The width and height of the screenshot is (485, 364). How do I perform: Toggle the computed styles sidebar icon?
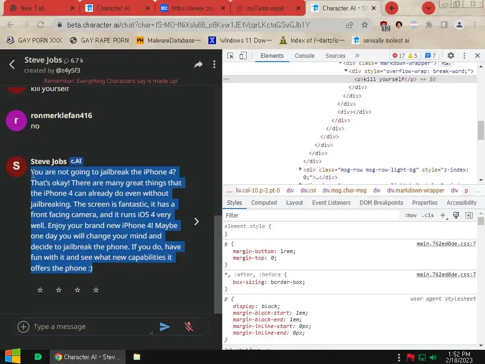(x=469, y=216)
